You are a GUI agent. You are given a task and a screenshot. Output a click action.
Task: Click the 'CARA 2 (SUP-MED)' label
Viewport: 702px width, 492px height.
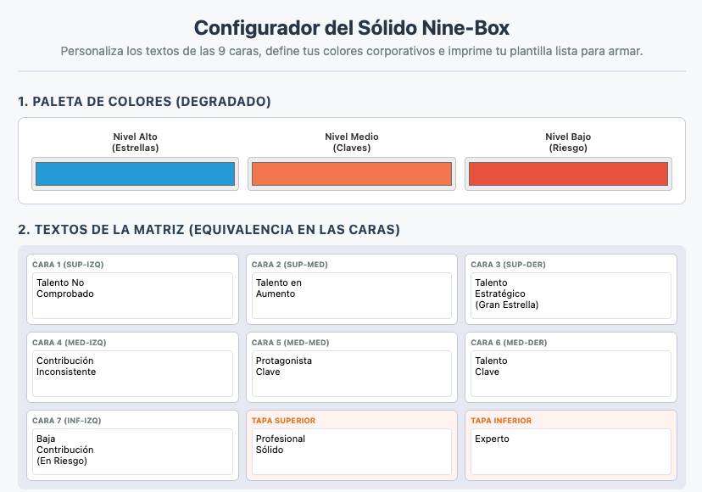pyautogui.click(x=290, y=265)
